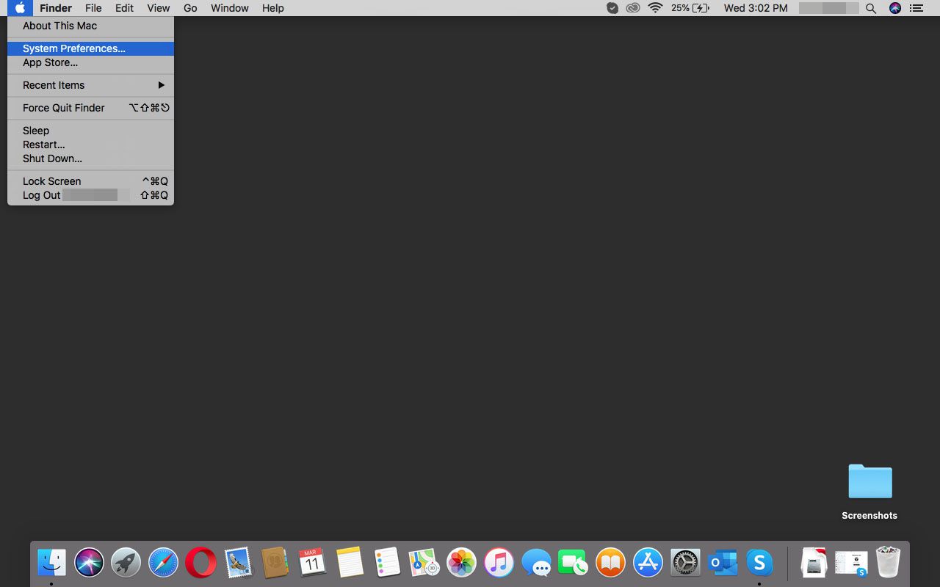The image size is (940, 587).
Task: Click the Wi-Fi status icon
Action: coord(655,8)
